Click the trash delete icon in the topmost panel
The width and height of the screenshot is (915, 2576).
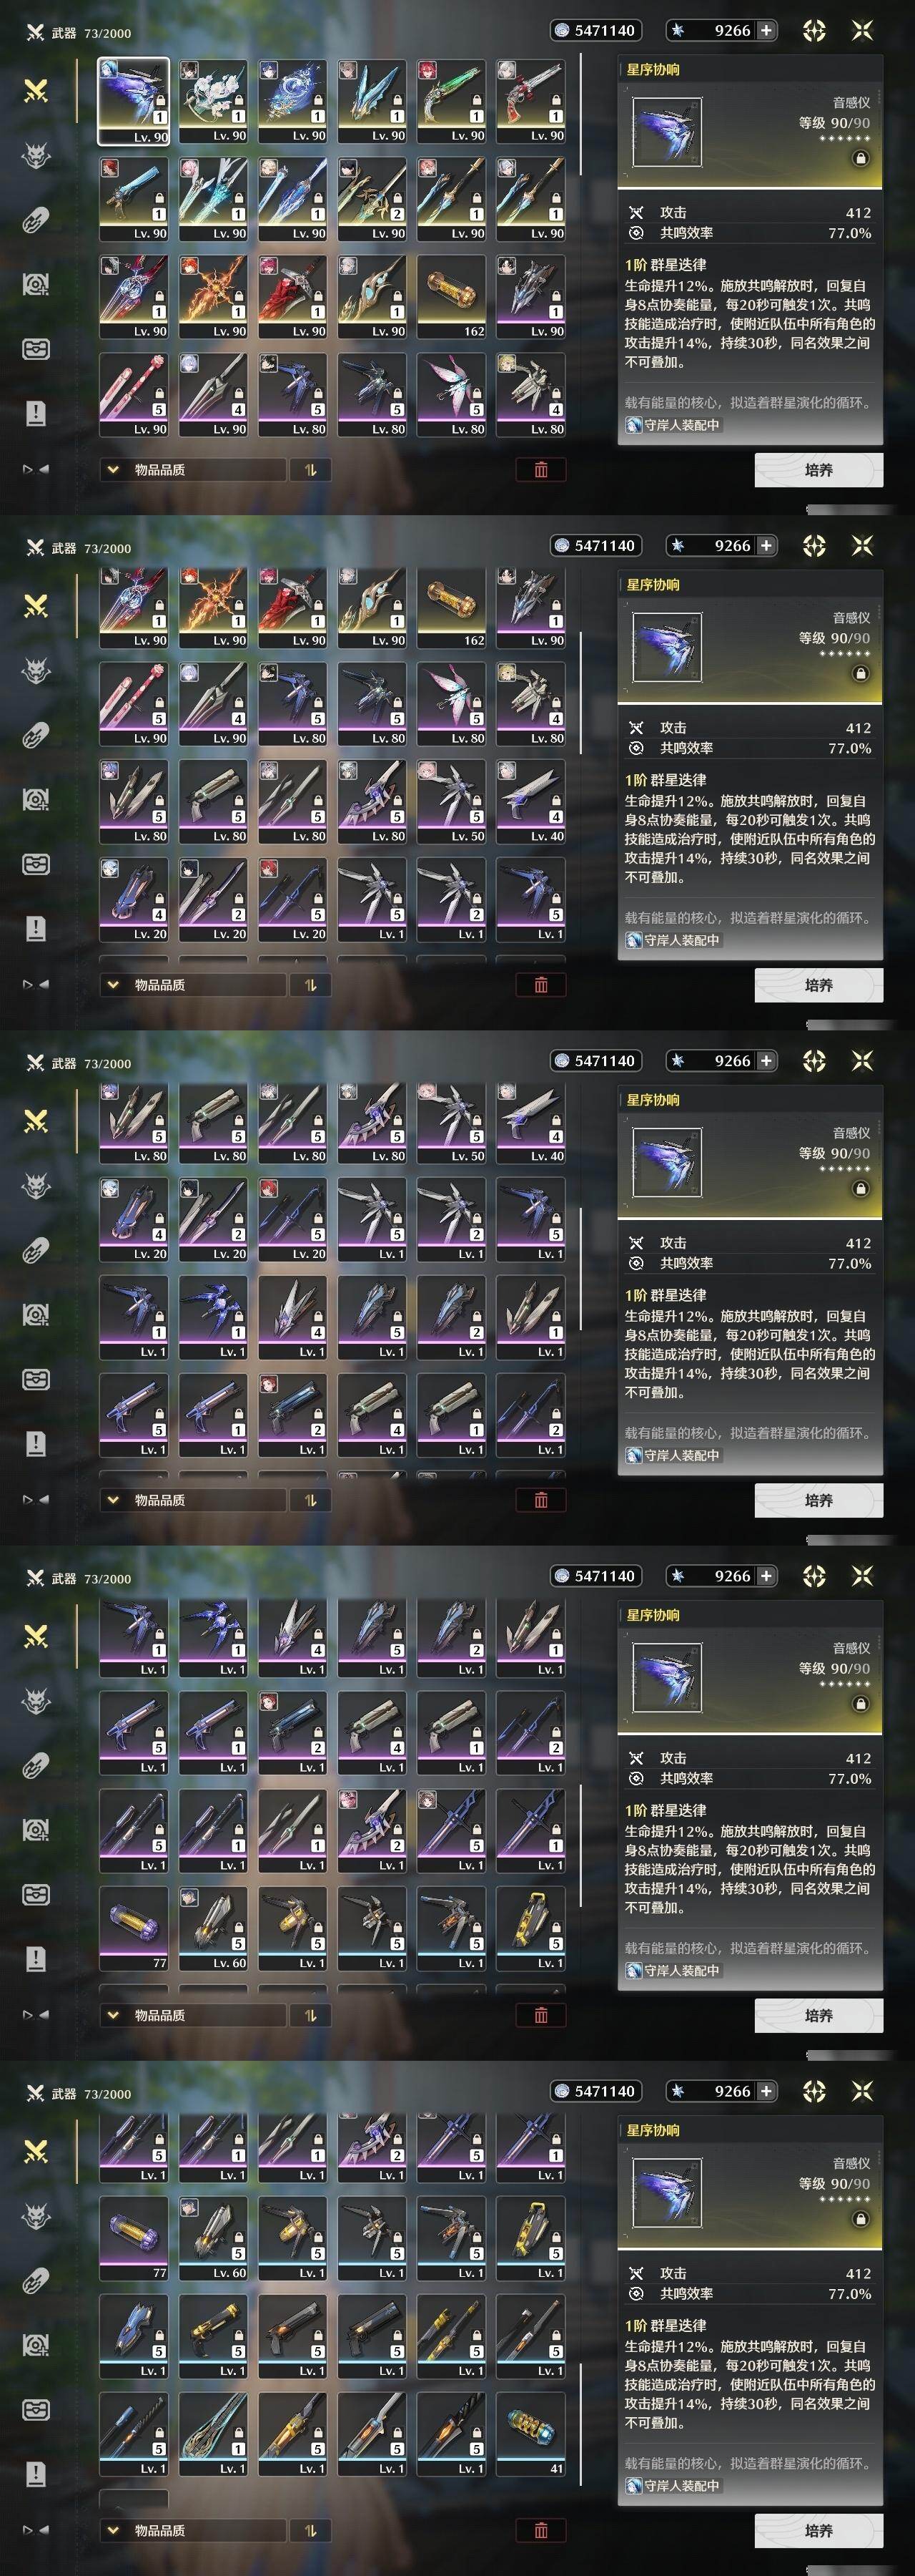[540, 470]
